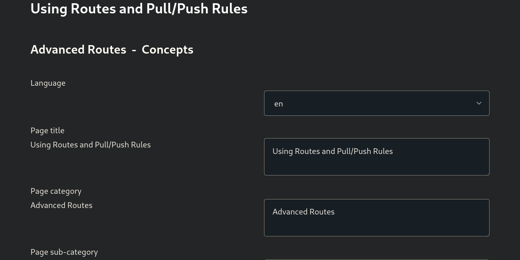
Task: Click the 'Page title' field label
Action: (x=48, y=130)
